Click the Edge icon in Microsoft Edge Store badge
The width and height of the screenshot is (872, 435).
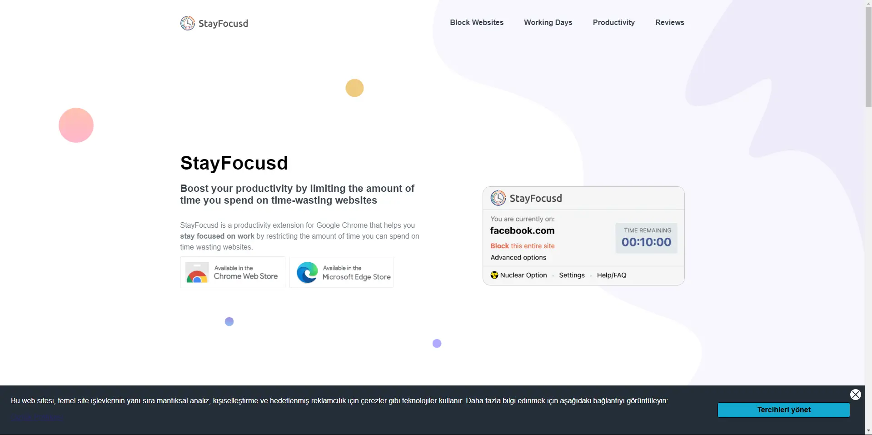pos(307,272)
